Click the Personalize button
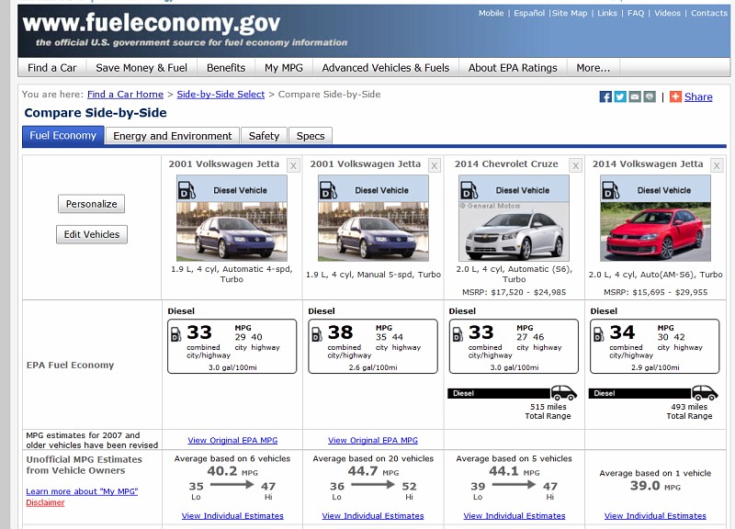 click(91, 204)
